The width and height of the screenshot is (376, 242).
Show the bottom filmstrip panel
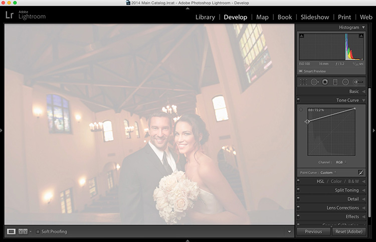pyautogui.click(x=187, y=240)
